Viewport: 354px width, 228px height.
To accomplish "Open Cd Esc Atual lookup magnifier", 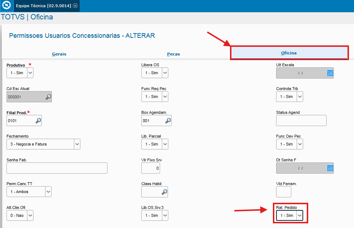I will 48,97.
